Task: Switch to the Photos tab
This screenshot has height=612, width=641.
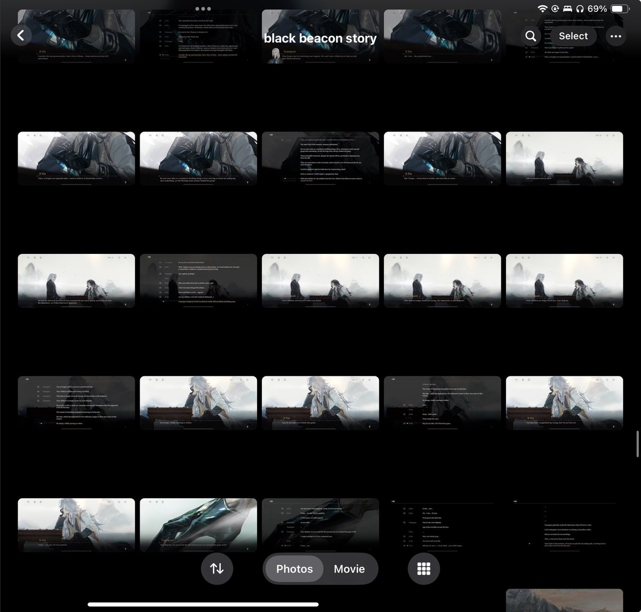Action: pos(294,569)
